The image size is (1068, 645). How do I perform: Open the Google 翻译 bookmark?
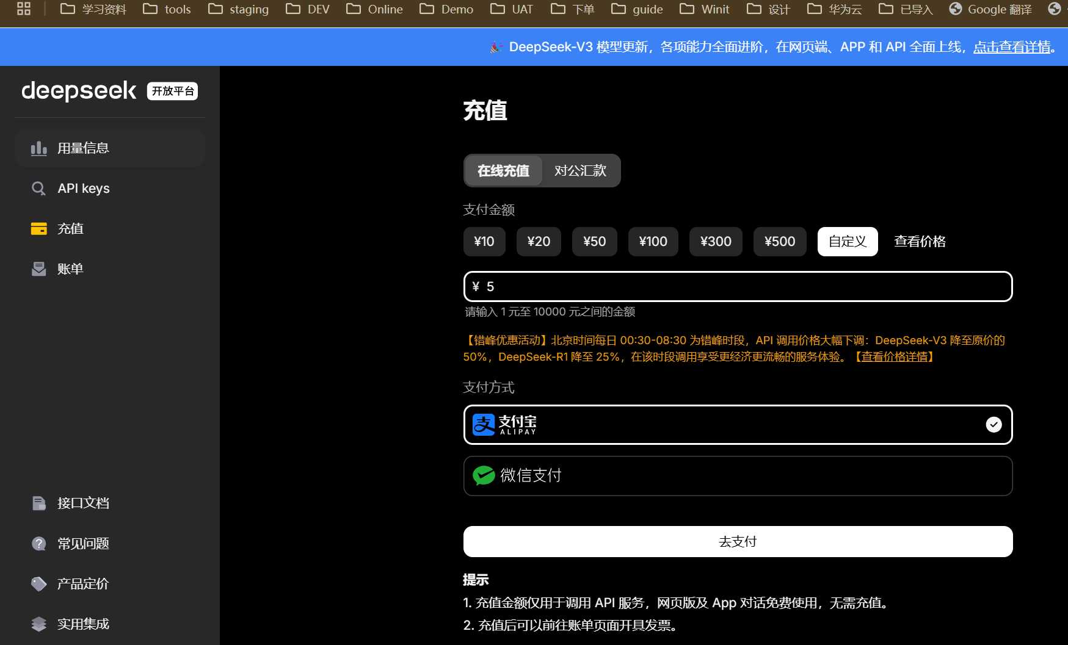click(x=990, y=9)
